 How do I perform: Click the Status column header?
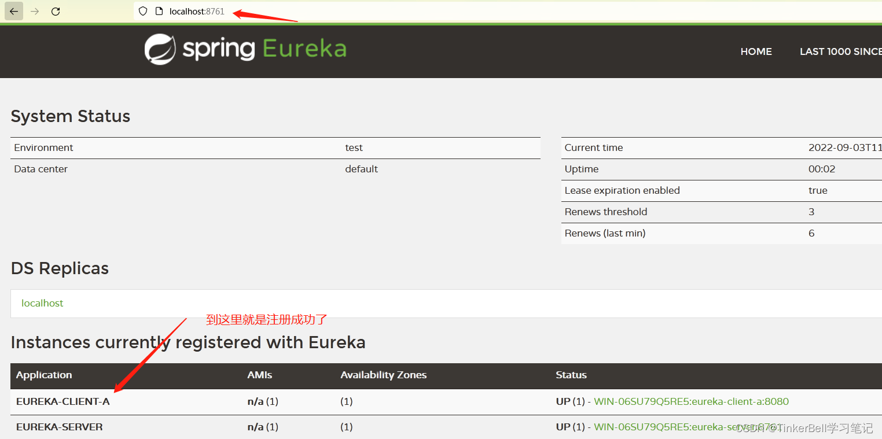click(x=571, y=375)
